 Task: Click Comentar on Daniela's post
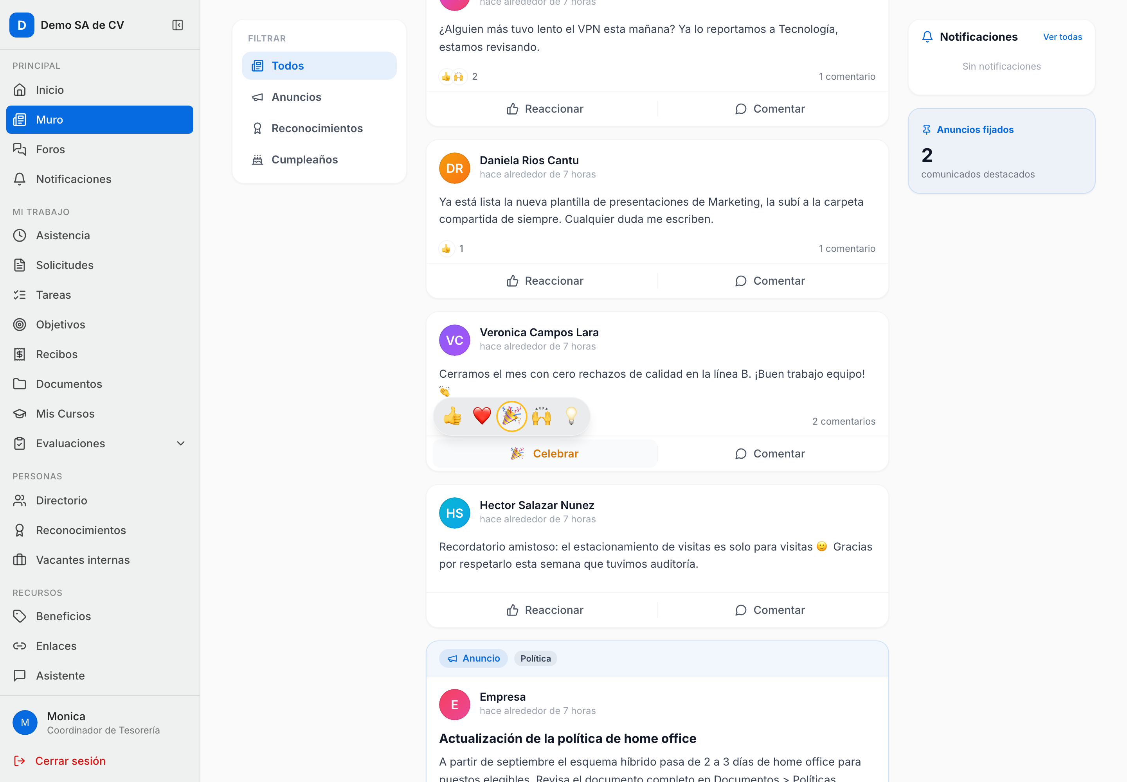pyautogui.click(x=770, y=281)
